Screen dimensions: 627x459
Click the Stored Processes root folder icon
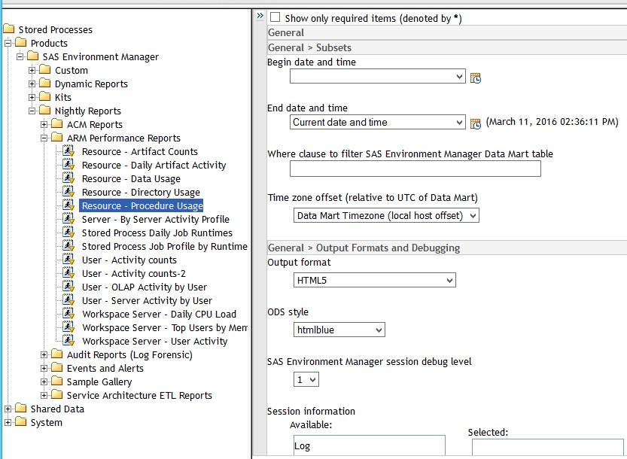pos(9,30)
